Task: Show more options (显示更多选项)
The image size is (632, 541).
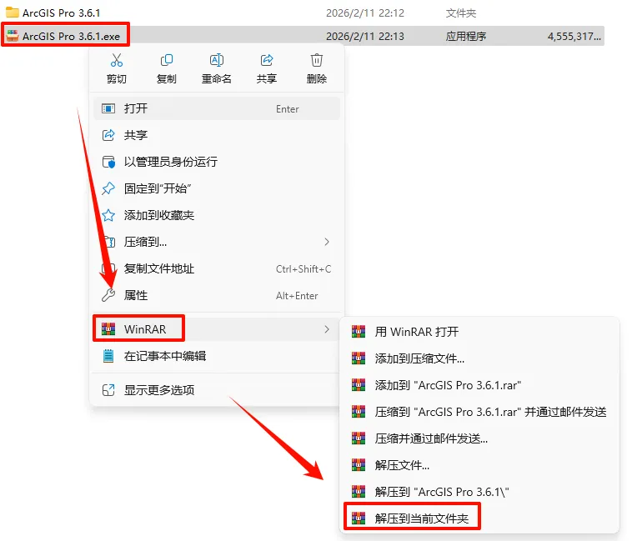Action: click(217, 390)
